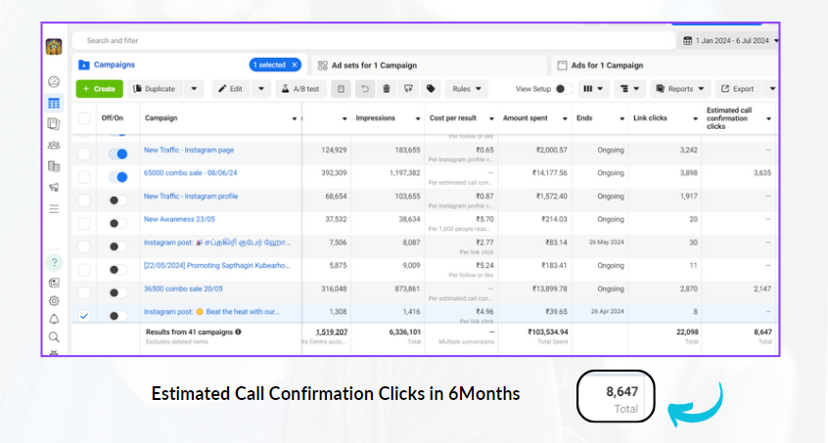Switch to Ad sets for 1 Campaign tab
This screenshot has height=443, width=828.
point(372,66)
